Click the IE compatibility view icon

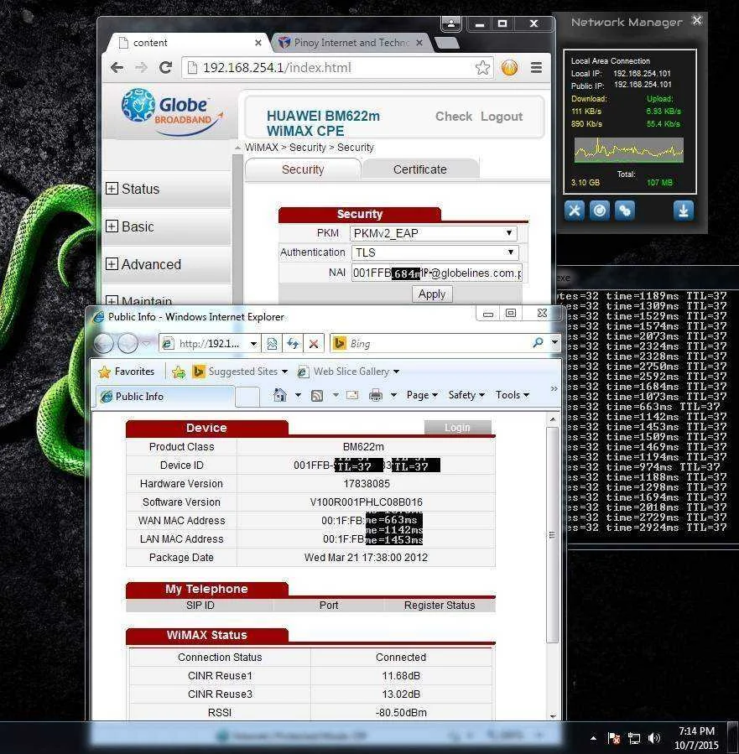(272, 344)
